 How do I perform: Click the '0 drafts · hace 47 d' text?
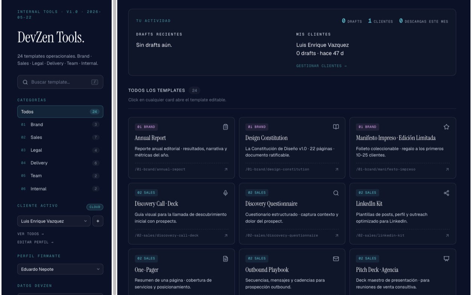pos(320,53)
